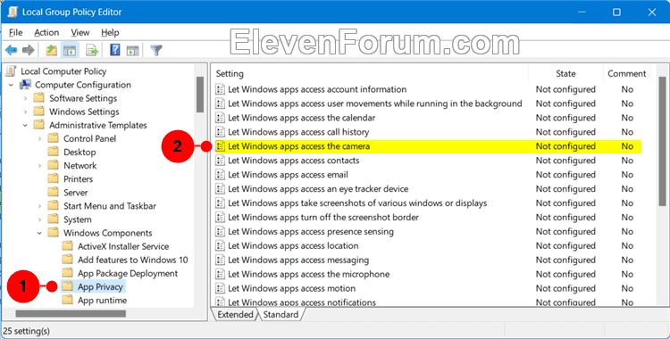Click policy icon beside account information setting
The width and height of the screenshot is (670, 339).
pos(220,89)
